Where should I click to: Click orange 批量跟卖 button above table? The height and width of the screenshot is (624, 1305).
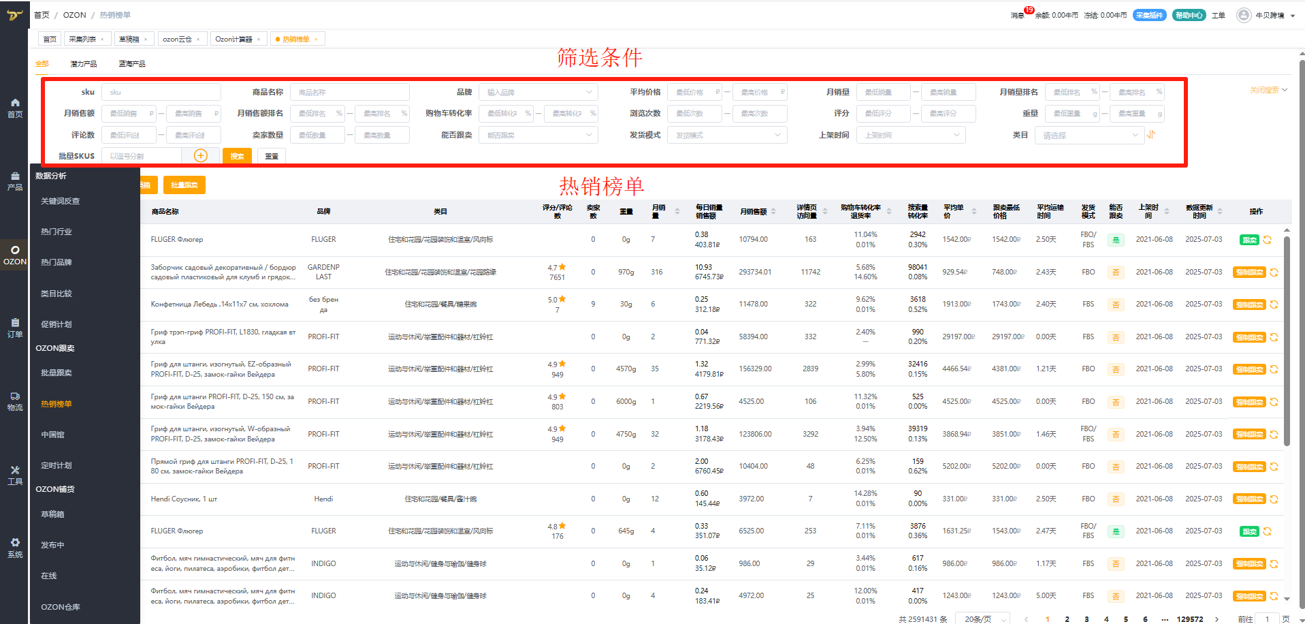[184, 185]
